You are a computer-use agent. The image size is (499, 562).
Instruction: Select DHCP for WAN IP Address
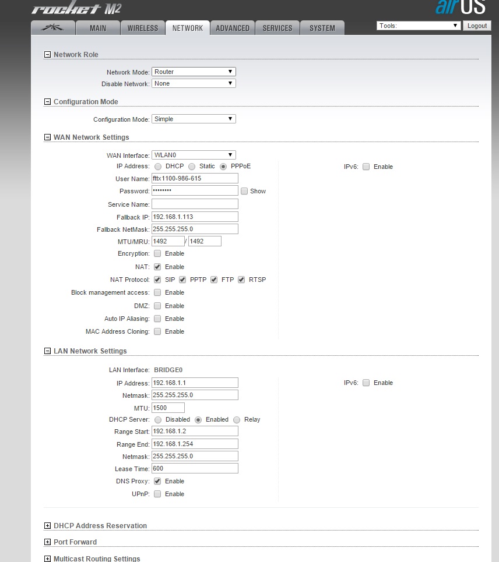[158, 167]
